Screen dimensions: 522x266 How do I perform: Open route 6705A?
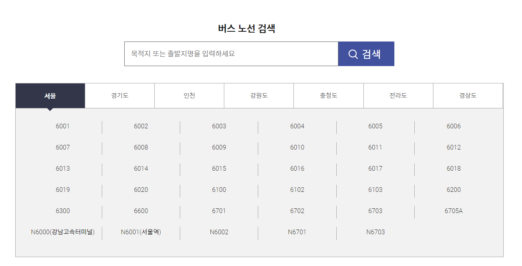453,211
